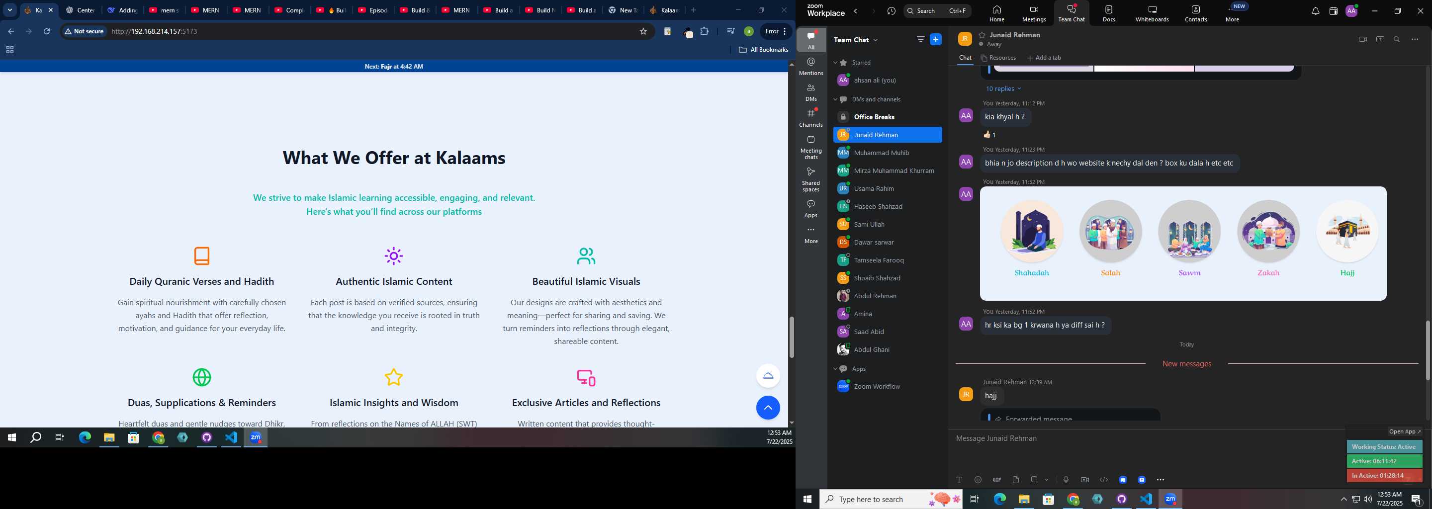Click Add a tab in chat header
1432x509 pixels.
click(x=1044, y=58)
